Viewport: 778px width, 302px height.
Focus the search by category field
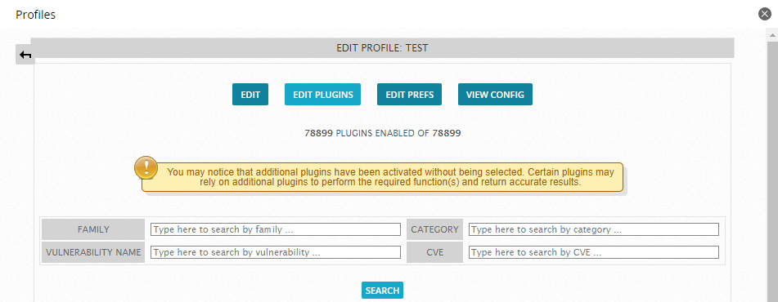[593, 229]
